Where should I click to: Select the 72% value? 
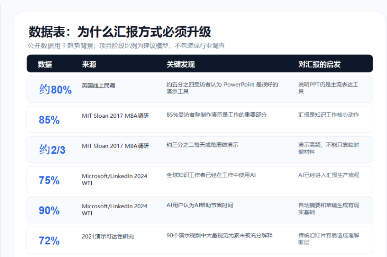pyautogui.click(x=49, y=241)
